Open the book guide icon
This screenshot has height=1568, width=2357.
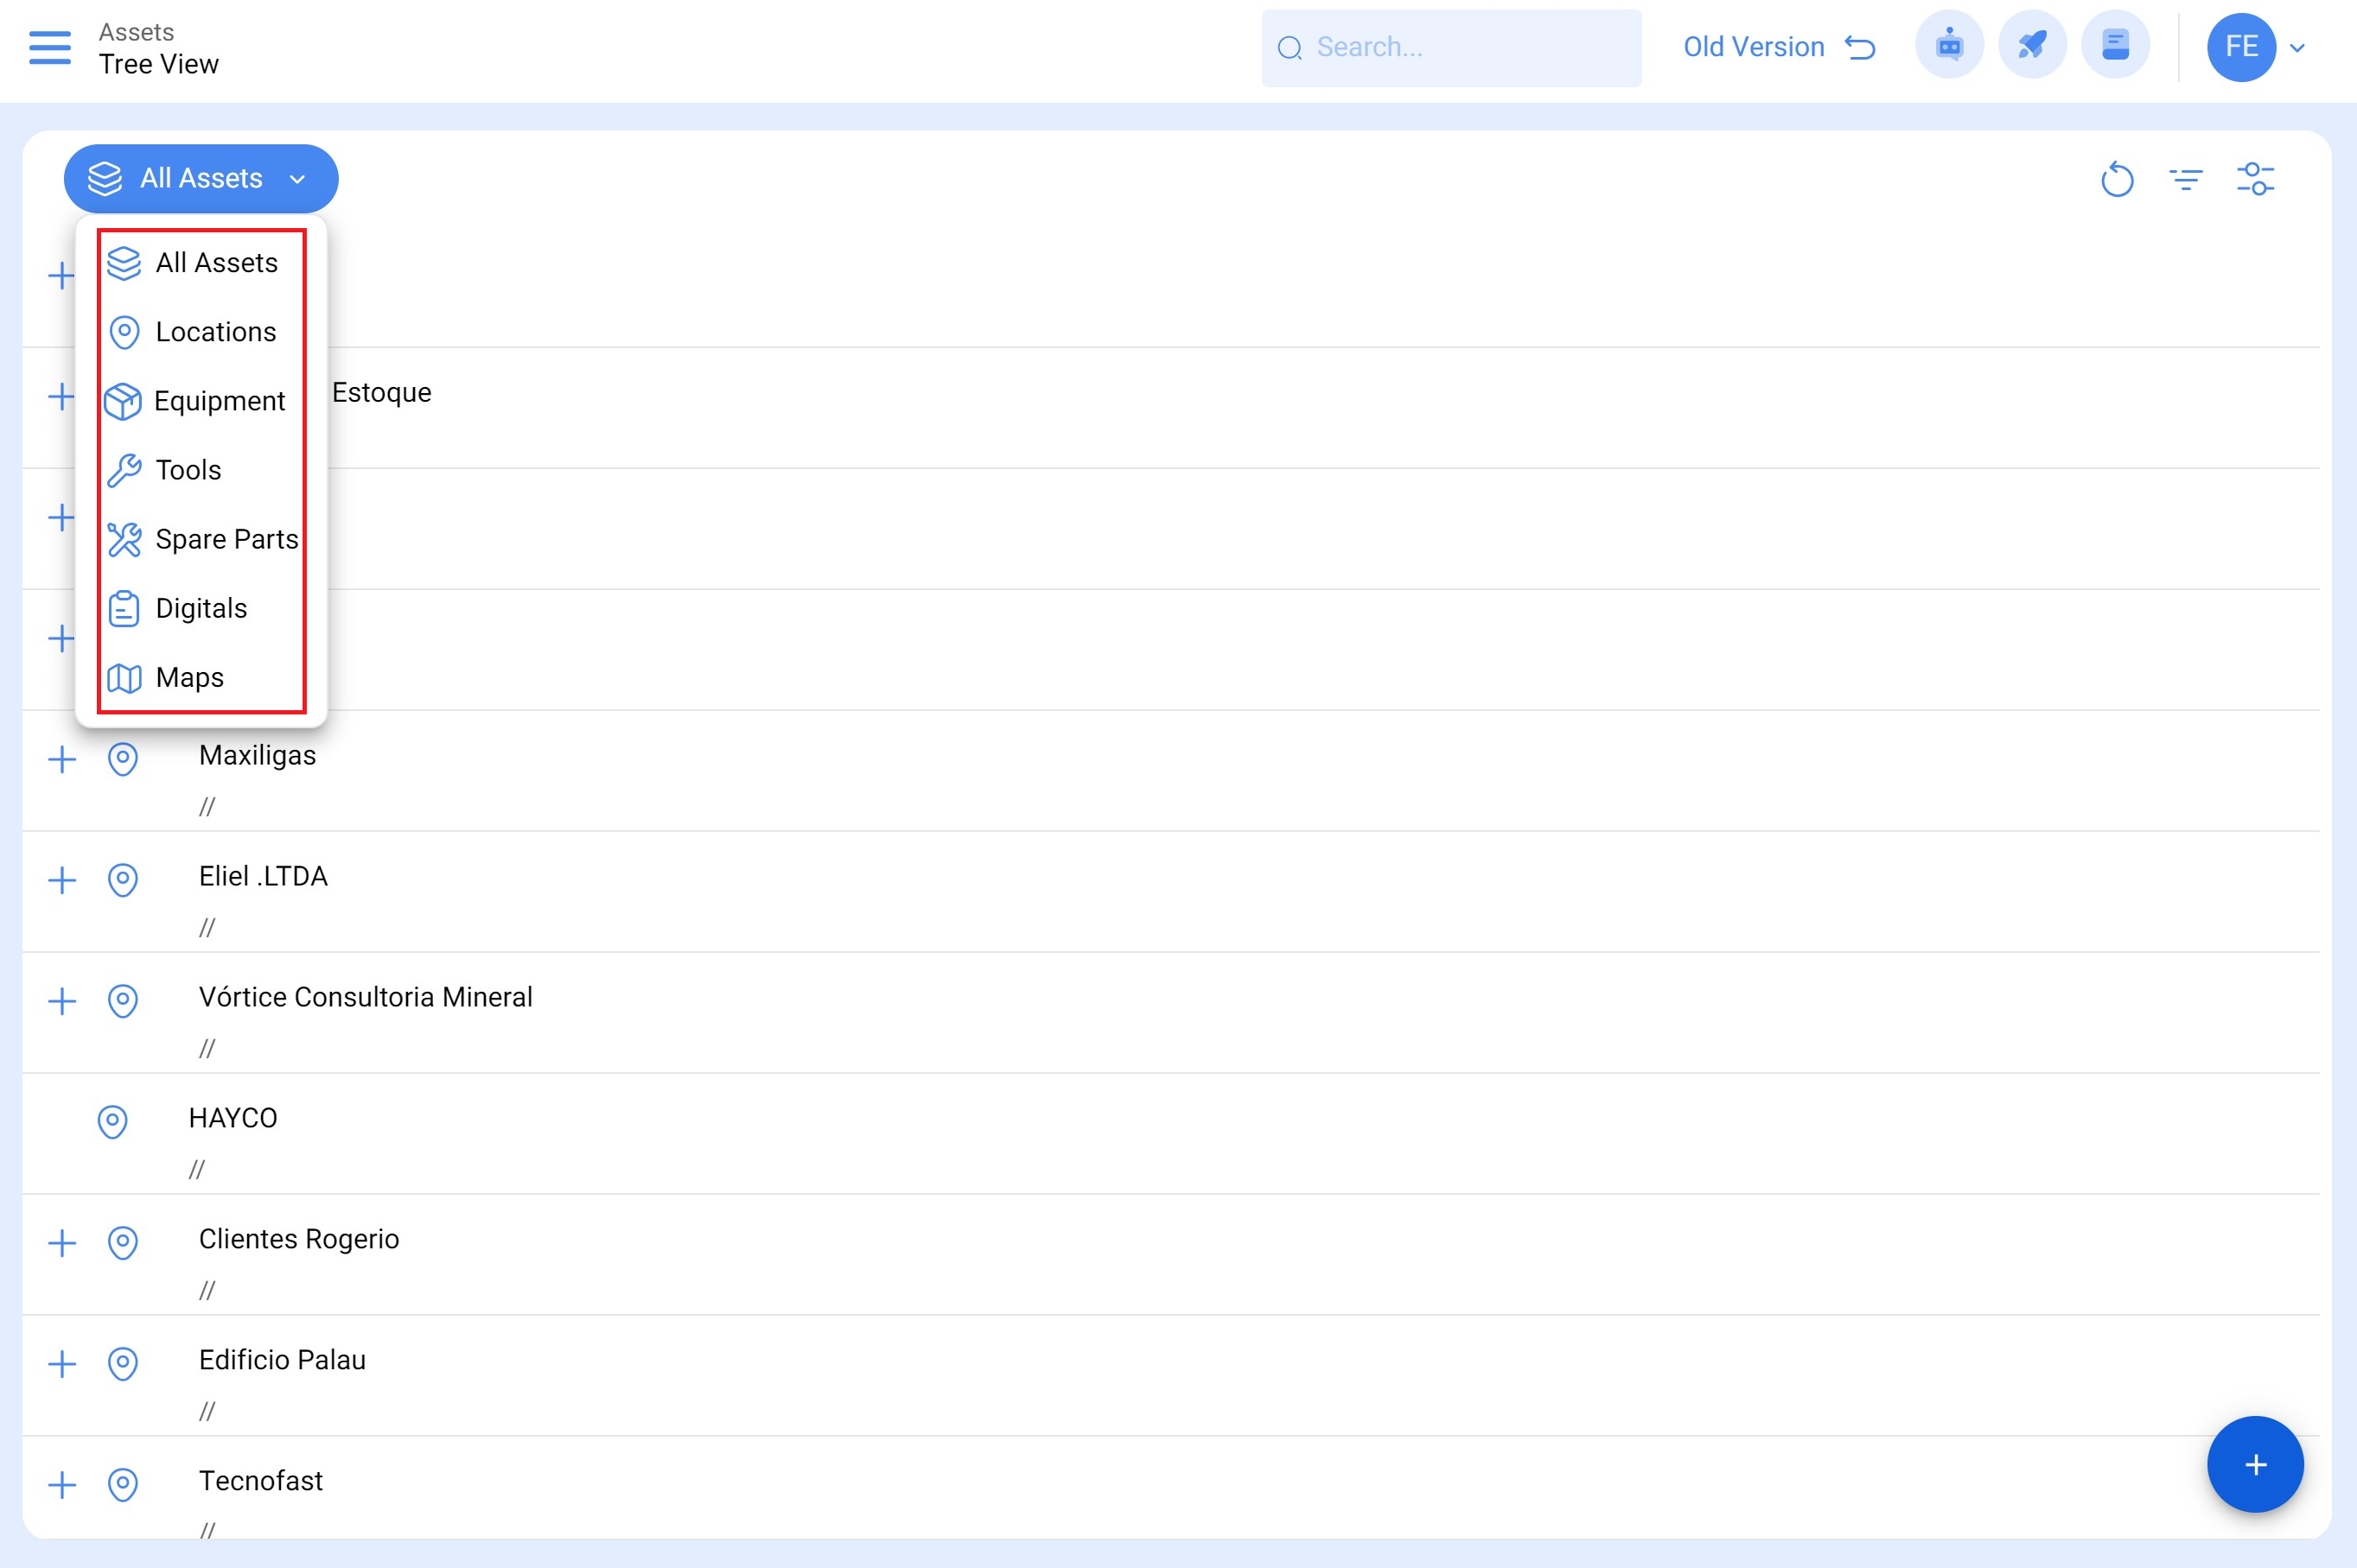pyautogui.click(x=2115, y=46)
